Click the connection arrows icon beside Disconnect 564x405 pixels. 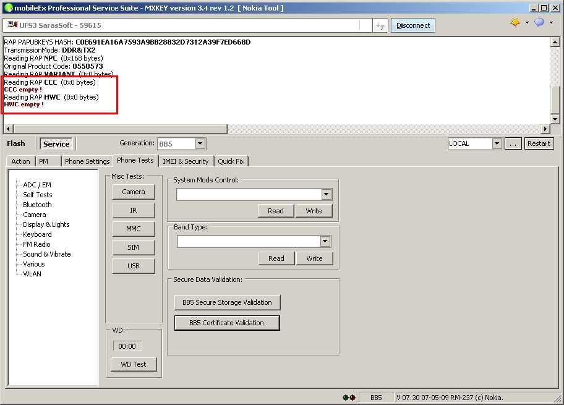coord(380,25)
